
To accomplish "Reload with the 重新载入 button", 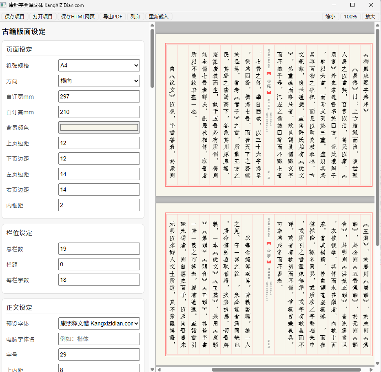I will click(159, 17).
